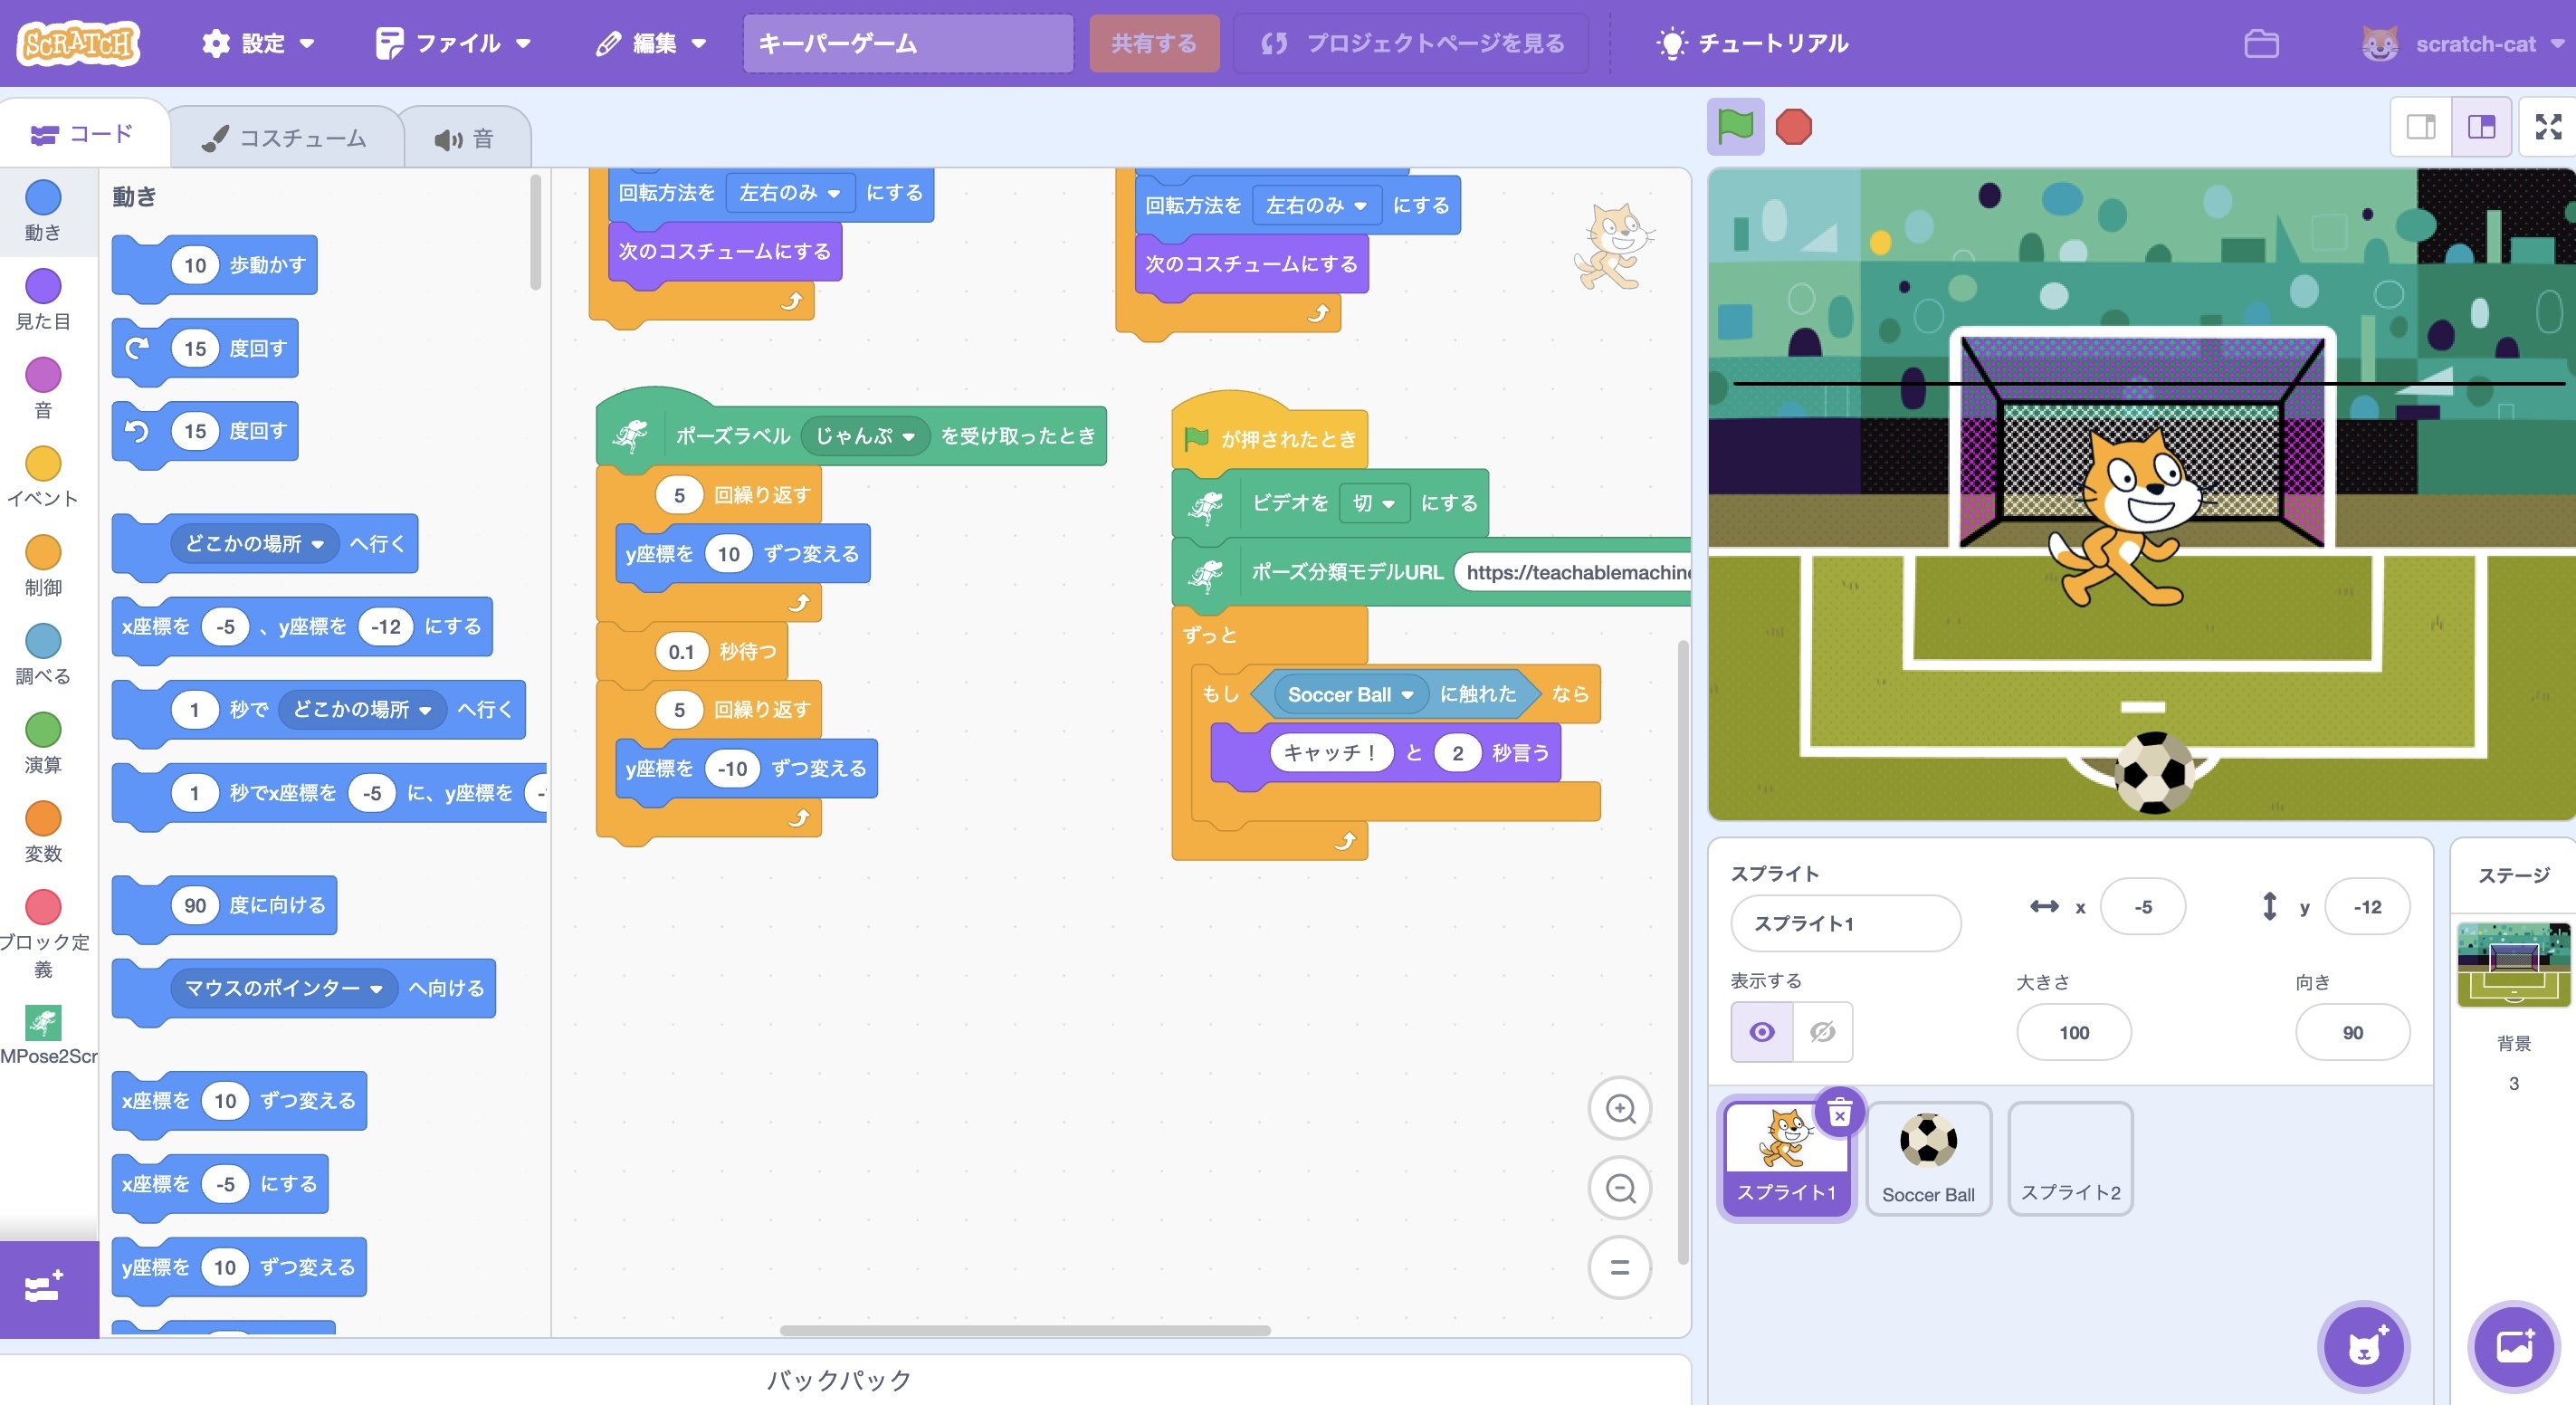Click プロジェクトページを見る button
Screen dimensions: 2576x1405
click(1411, 44)
